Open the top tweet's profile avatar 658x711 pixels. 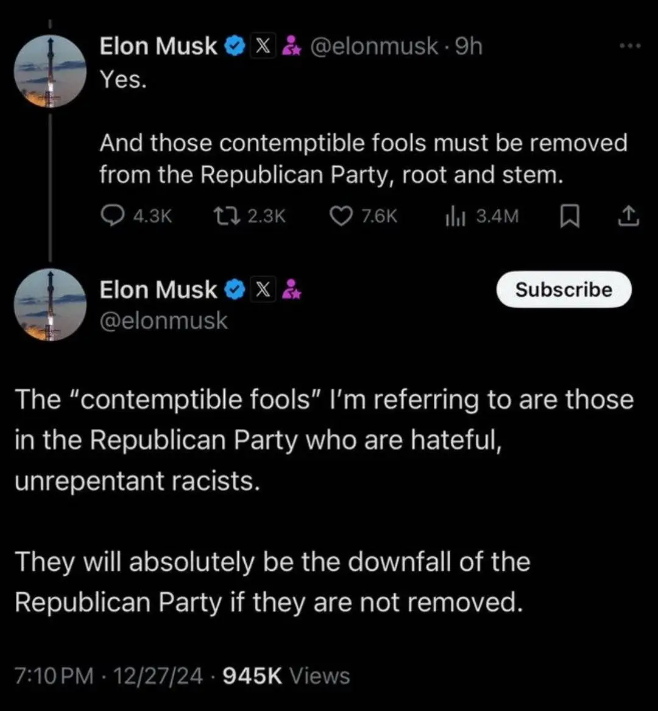tap(50, 72)
